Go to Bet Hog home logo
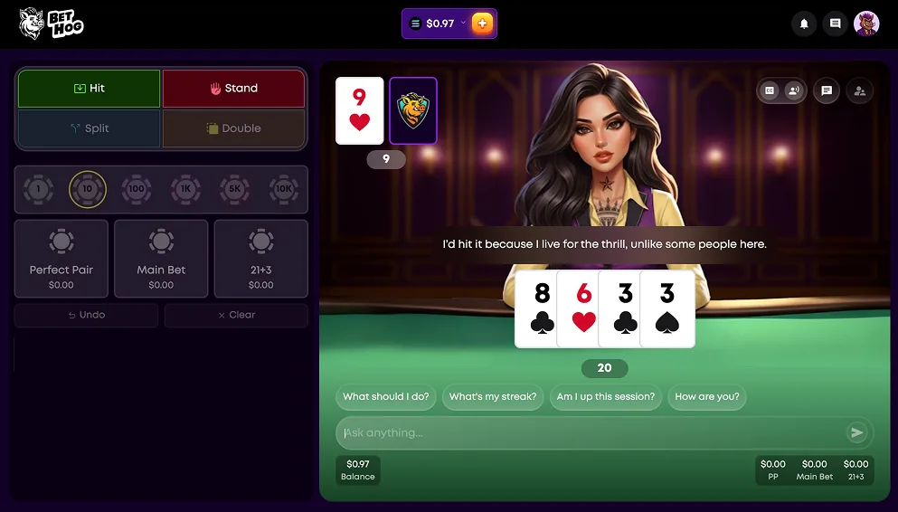 coord(51,24)
